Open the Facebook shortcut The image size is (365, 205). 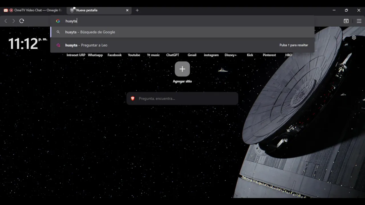115,55
